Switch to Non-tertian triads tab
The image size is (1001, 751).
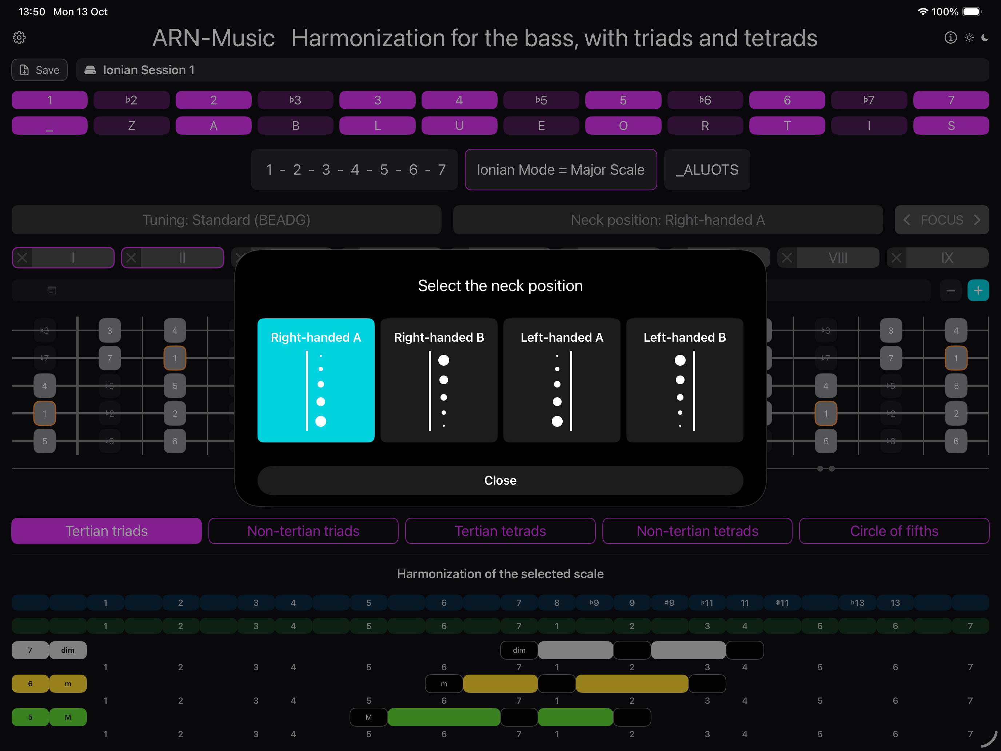pos(303,531)
